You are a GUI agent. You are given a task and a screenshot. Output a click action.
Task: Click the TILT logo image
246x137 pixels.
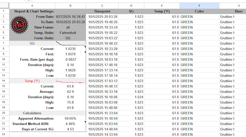(19, 25)
